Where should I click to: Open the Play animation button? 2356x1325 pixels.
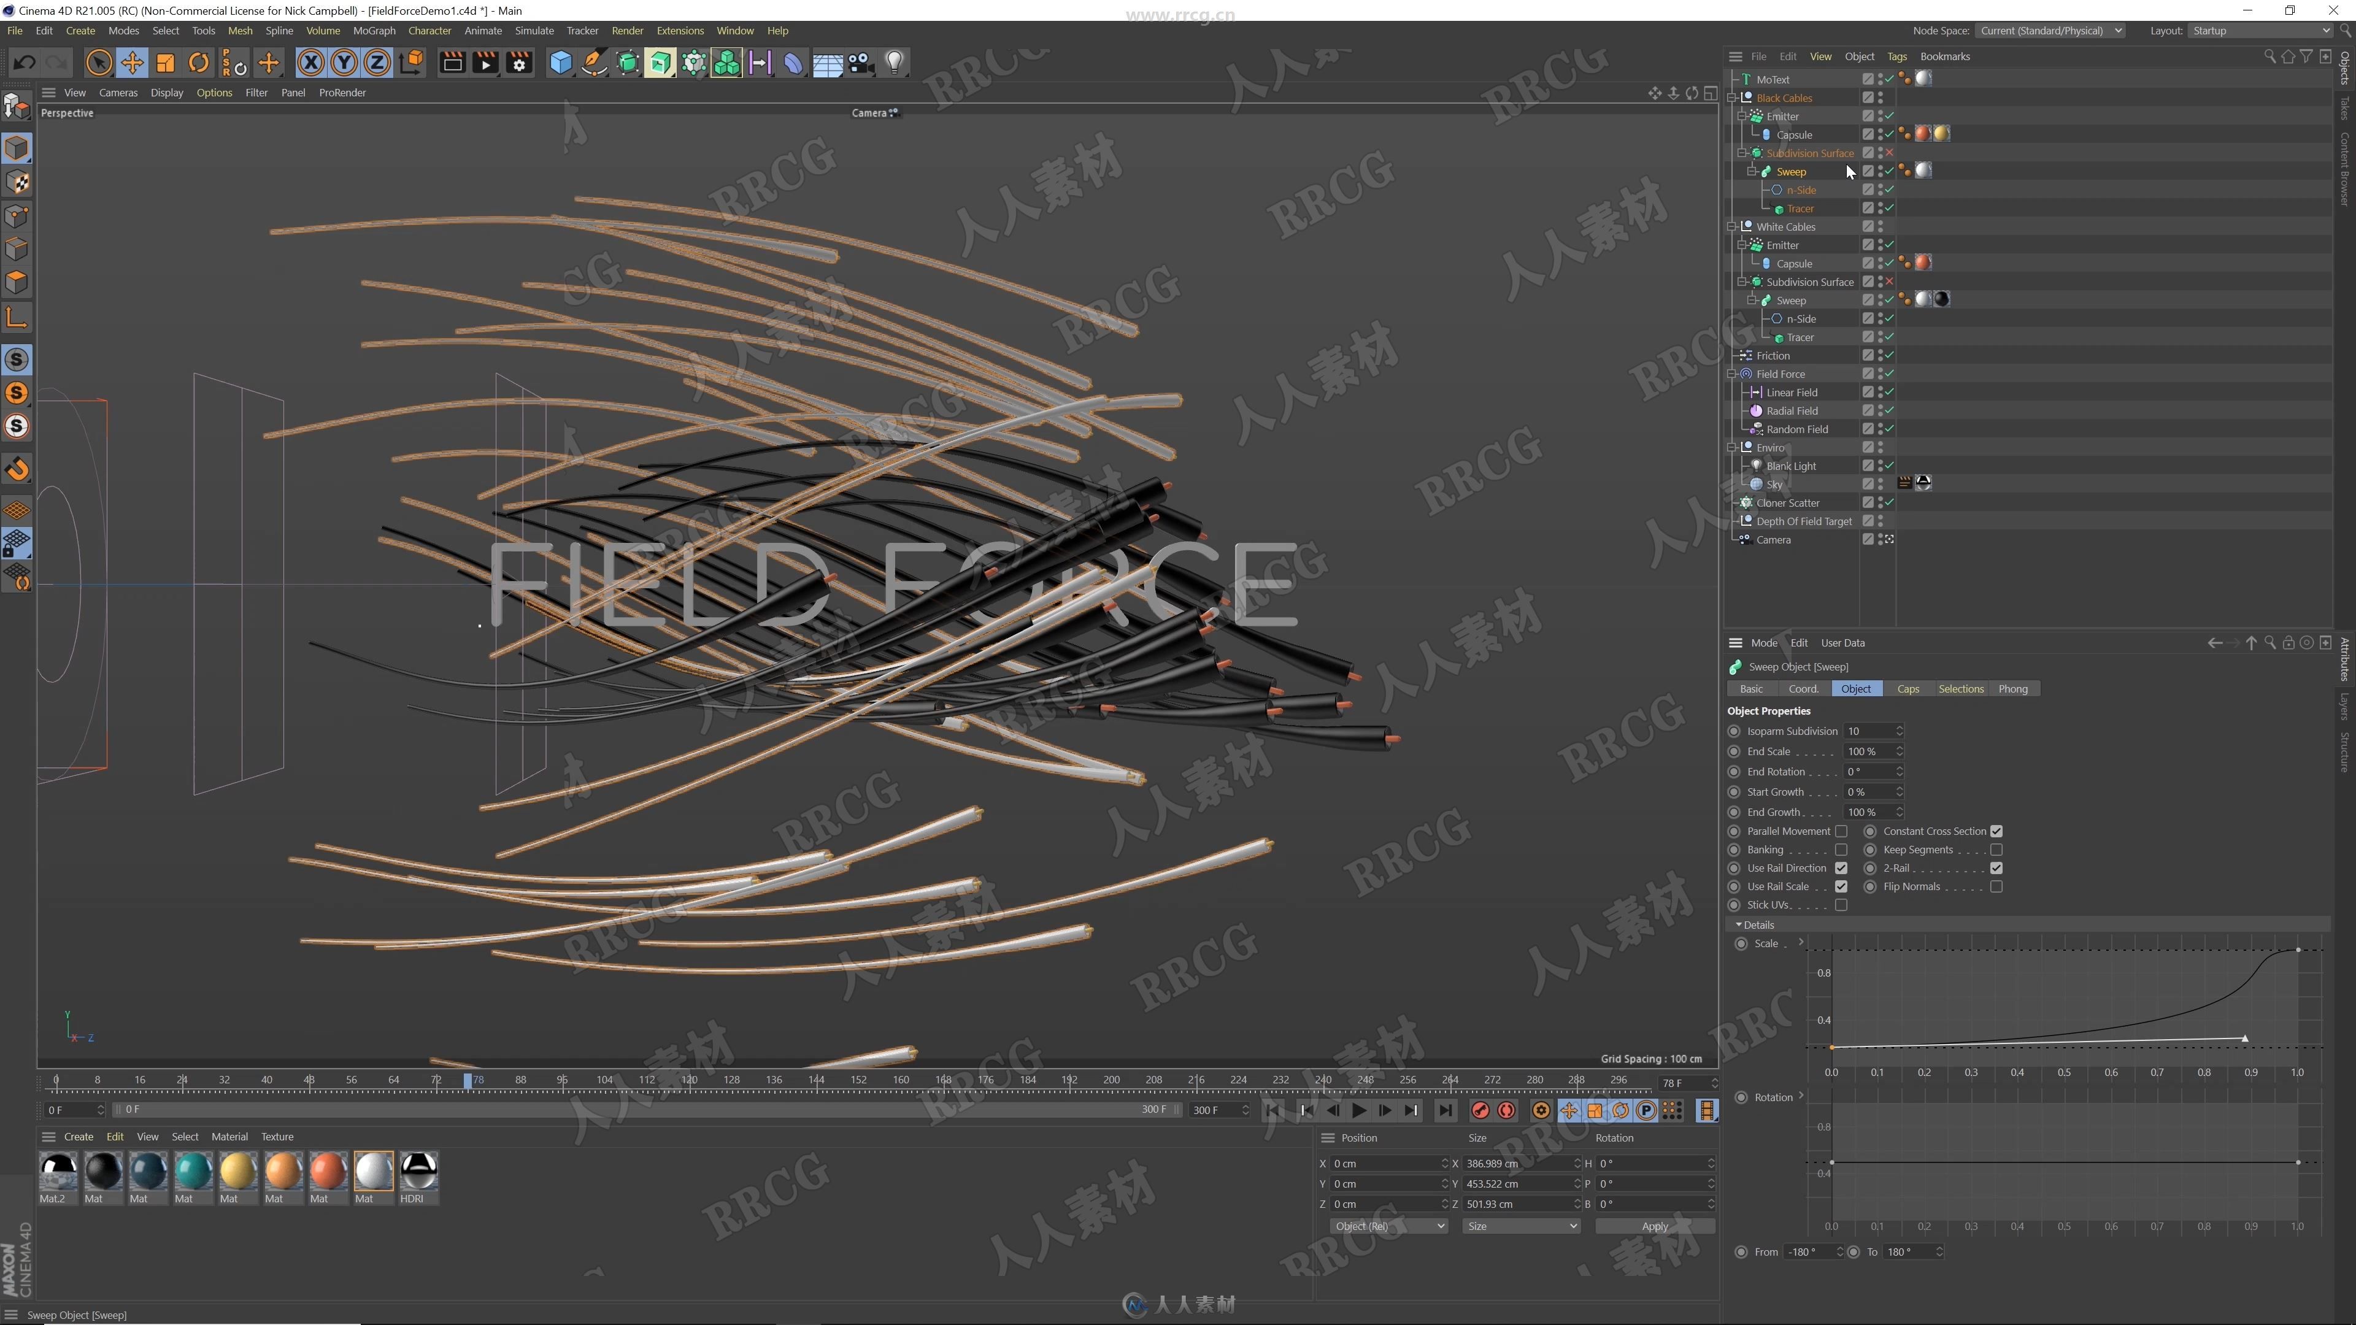(1358, 1110)
